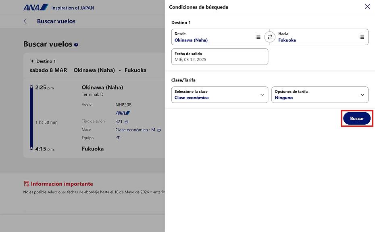The width and height of the screenshot is (375, 232).
Task: Open Clase económica M info popup icon
Action: [x=159, y=130]
